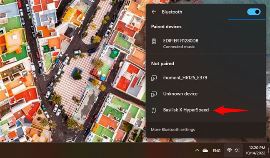
Task: Click the ihoment_H6125_E379 device icon
Action: tap(154, 78)
